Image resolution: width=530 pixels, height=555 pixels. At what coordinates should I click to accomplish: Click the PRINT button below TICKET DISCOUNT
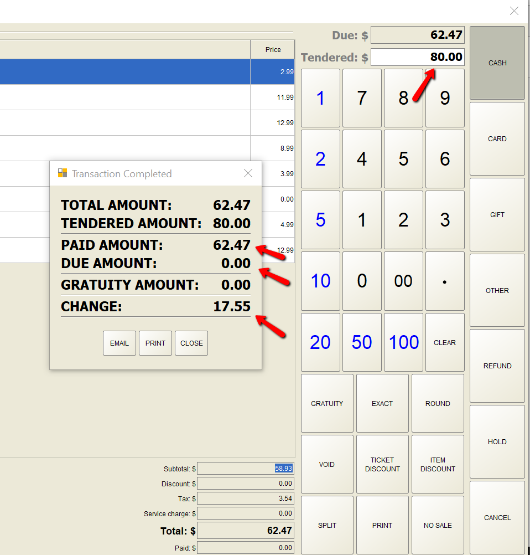(382, 525)
